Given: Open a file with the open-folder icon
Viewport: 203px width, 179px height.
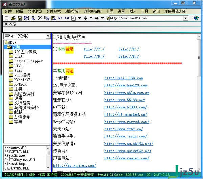Looking at the screenshot, I should tap(13, 18).
